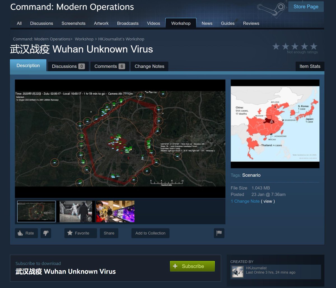
Task: Open the Comments 6 tab
Action: coord(110,66)
